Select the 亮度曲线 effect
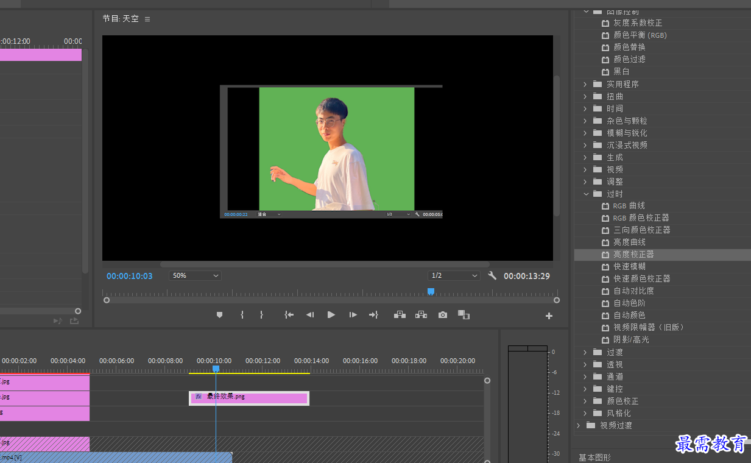The width and height of the screenshot is (751, 463). coord(629,242)
